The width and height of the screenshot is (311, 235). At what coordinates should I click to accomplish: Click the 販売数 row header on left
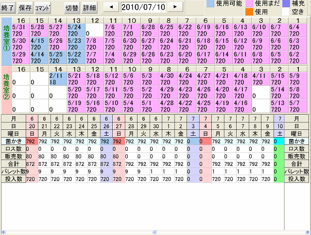(x=14, y=156)
